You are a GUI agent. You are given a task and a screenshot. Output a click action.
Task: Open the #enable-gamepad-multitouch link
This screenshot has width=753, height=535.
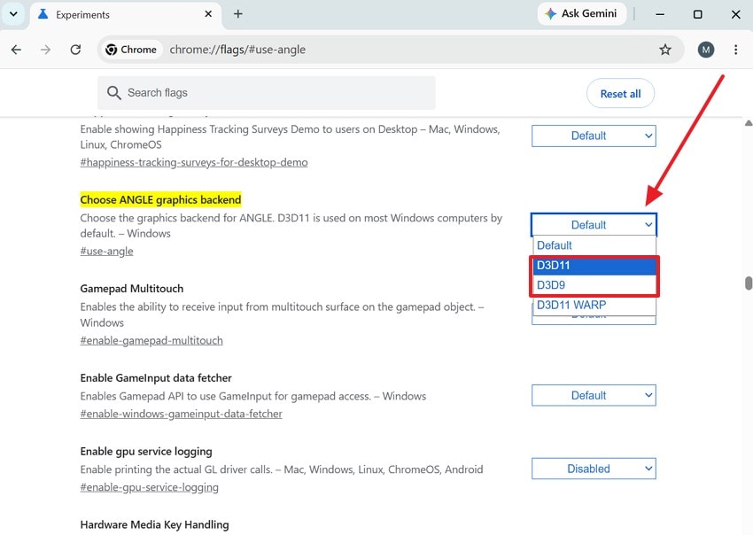pyautogui.click(x=151, y=340)
